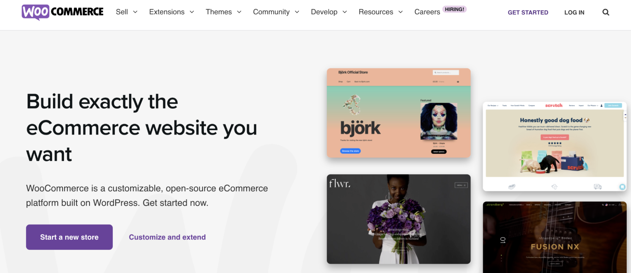Expand the Sell dropdown chevron
Screen dimensions: 631x273
[135, 12]
